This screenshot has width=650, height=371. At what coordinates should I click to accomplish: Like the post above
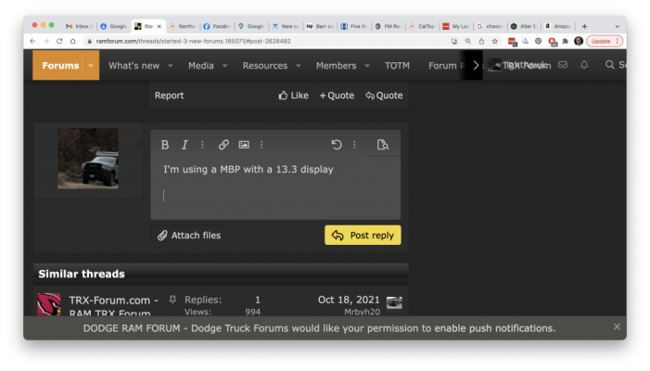pos(294,96)
